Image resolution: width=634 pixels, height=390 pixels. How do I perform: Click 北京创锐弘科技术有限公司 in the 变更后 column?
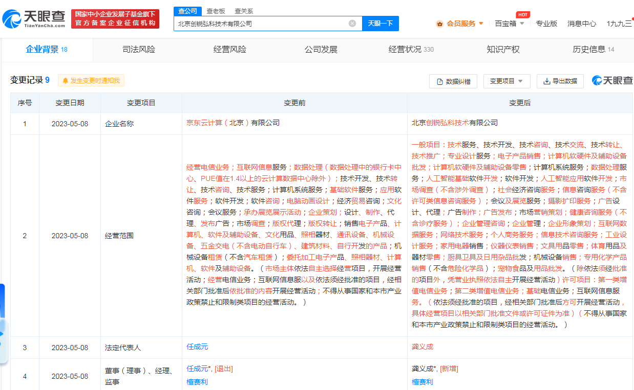(455, 123)
